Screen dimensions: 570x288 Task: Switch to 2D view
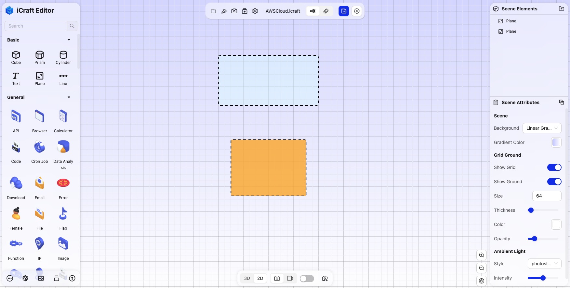coord(260,278)
